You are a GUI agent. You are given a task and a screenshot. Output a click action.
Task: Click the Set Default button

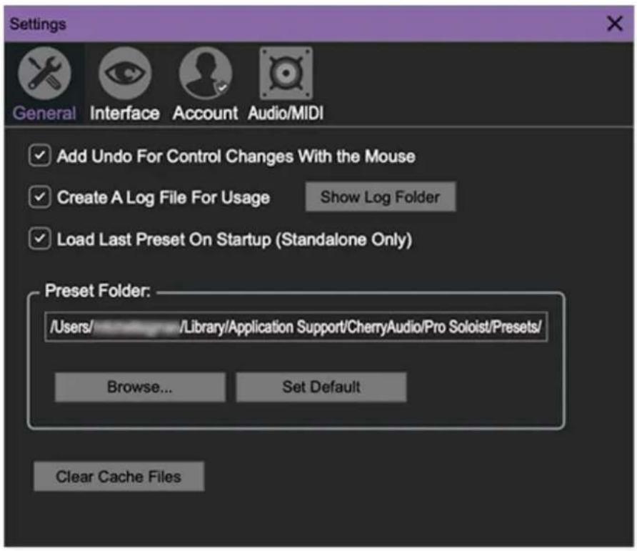point(321,387)
